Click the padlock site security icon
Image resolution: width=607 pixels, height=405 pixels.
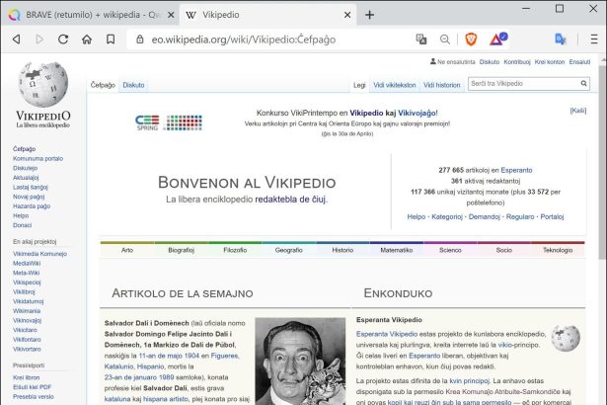tap(140, 40)
